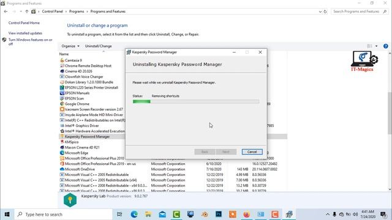Select EPSON Manuals entry
The image size is (392, 220).
[77, 93]
